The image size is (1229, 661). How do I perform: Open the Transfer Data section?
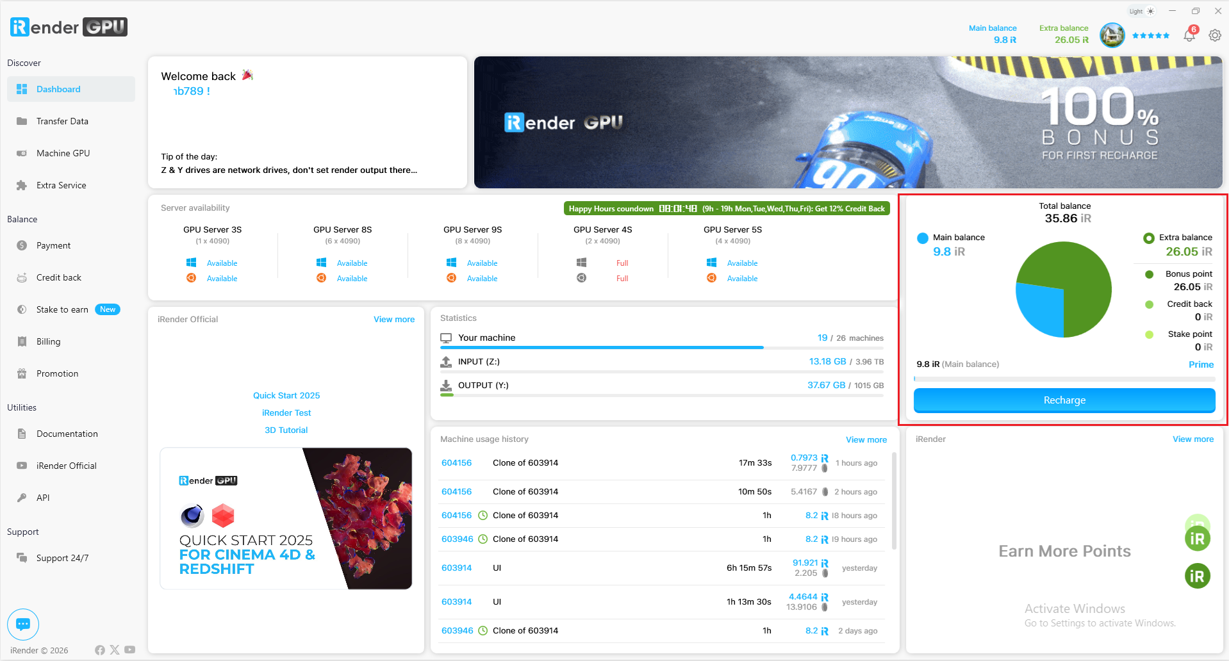click(62, 121)
